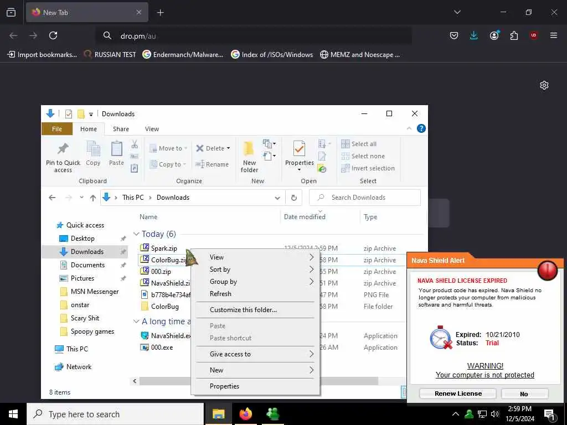This screenshot has height=425, width=567.
Task: Click Renew License in Nava Shield alert
Action: pyautogui.click(x=458, y=393)
